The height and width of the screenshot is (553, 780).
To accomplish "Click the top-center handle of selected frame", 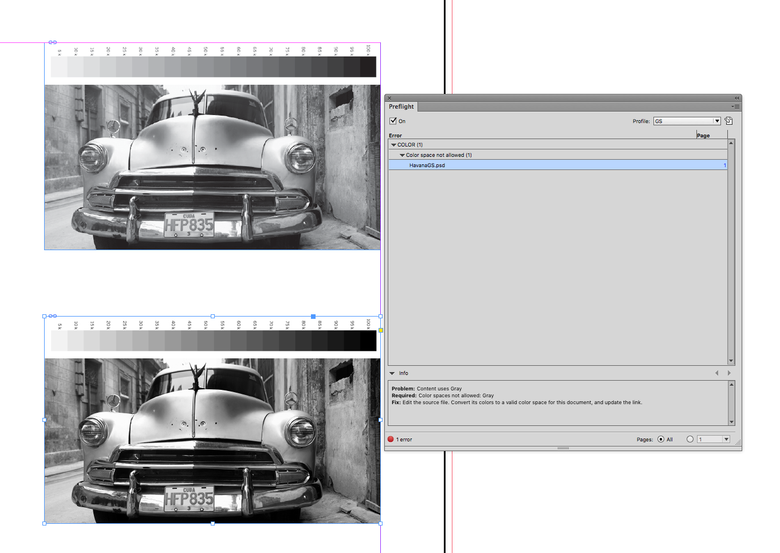I will click(x=212, y=316).
